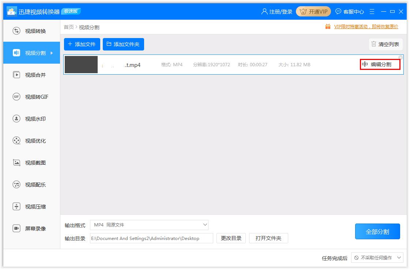Click 编辑分割 on the mp4 file row
The width and height of the screenshot is (410, 270).
pos(380,64)
